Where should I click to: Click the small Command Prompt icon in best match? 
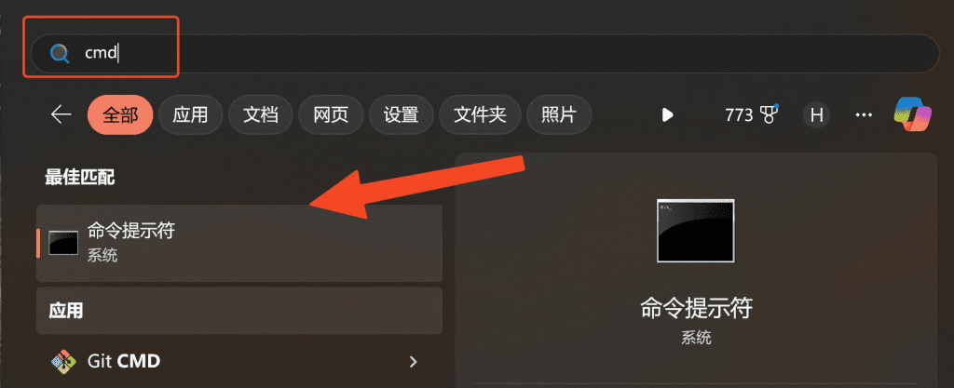[63, 243]
